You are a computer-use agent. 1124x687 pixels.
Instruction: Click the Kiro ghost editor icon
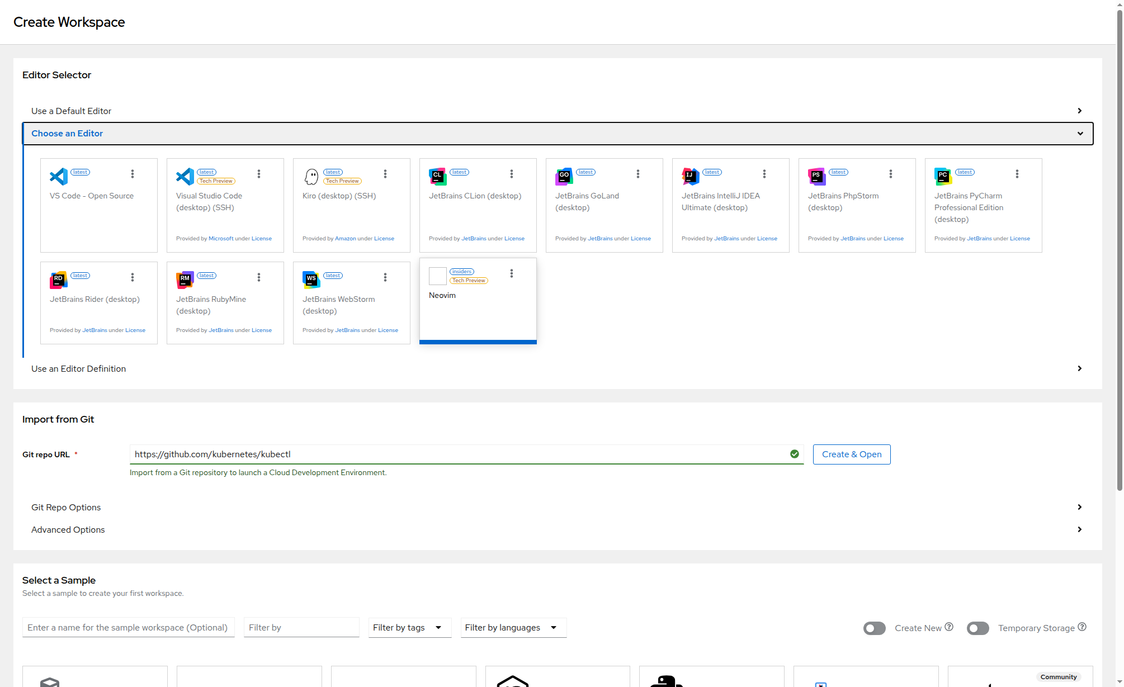pos(311,177)
